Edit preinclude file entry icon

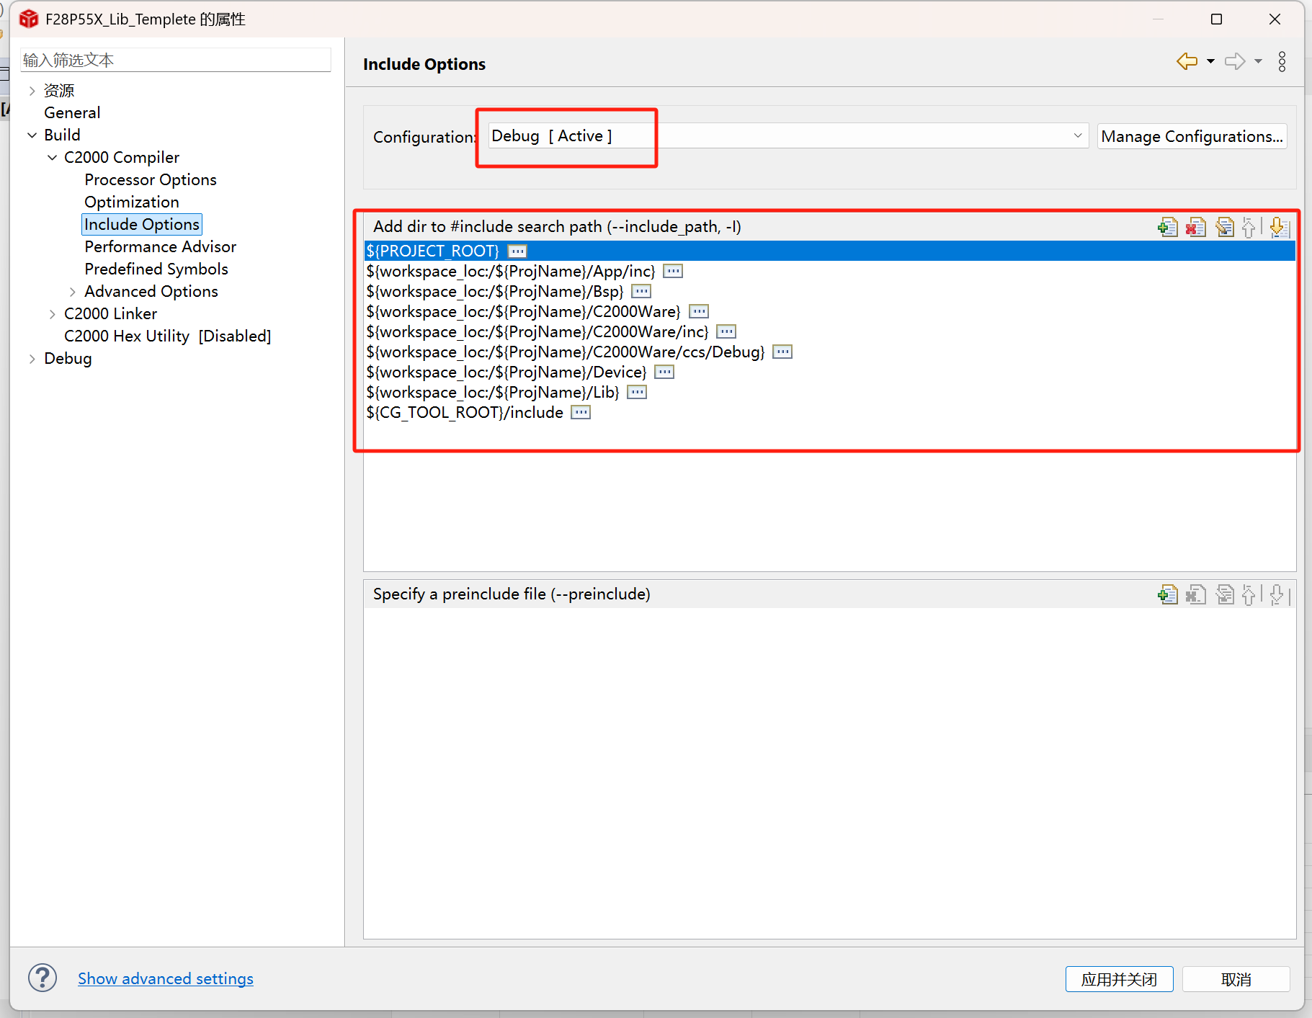(x=1225, y=595)
